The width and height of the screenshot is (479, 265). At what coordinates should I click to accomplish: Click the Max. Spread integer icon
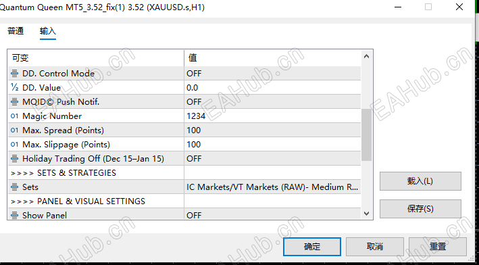[14, 130]
